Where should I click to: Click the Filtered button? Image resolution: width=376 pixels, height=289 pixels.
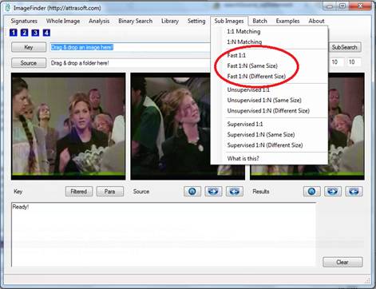click(79, 192)
